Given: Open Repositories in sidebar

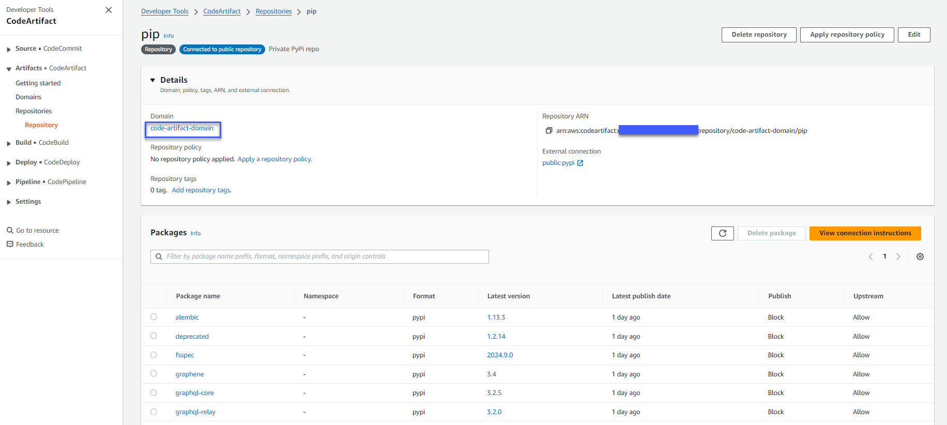Looking at the screenshot, I should pyautogui.click(x=34, y=111).
